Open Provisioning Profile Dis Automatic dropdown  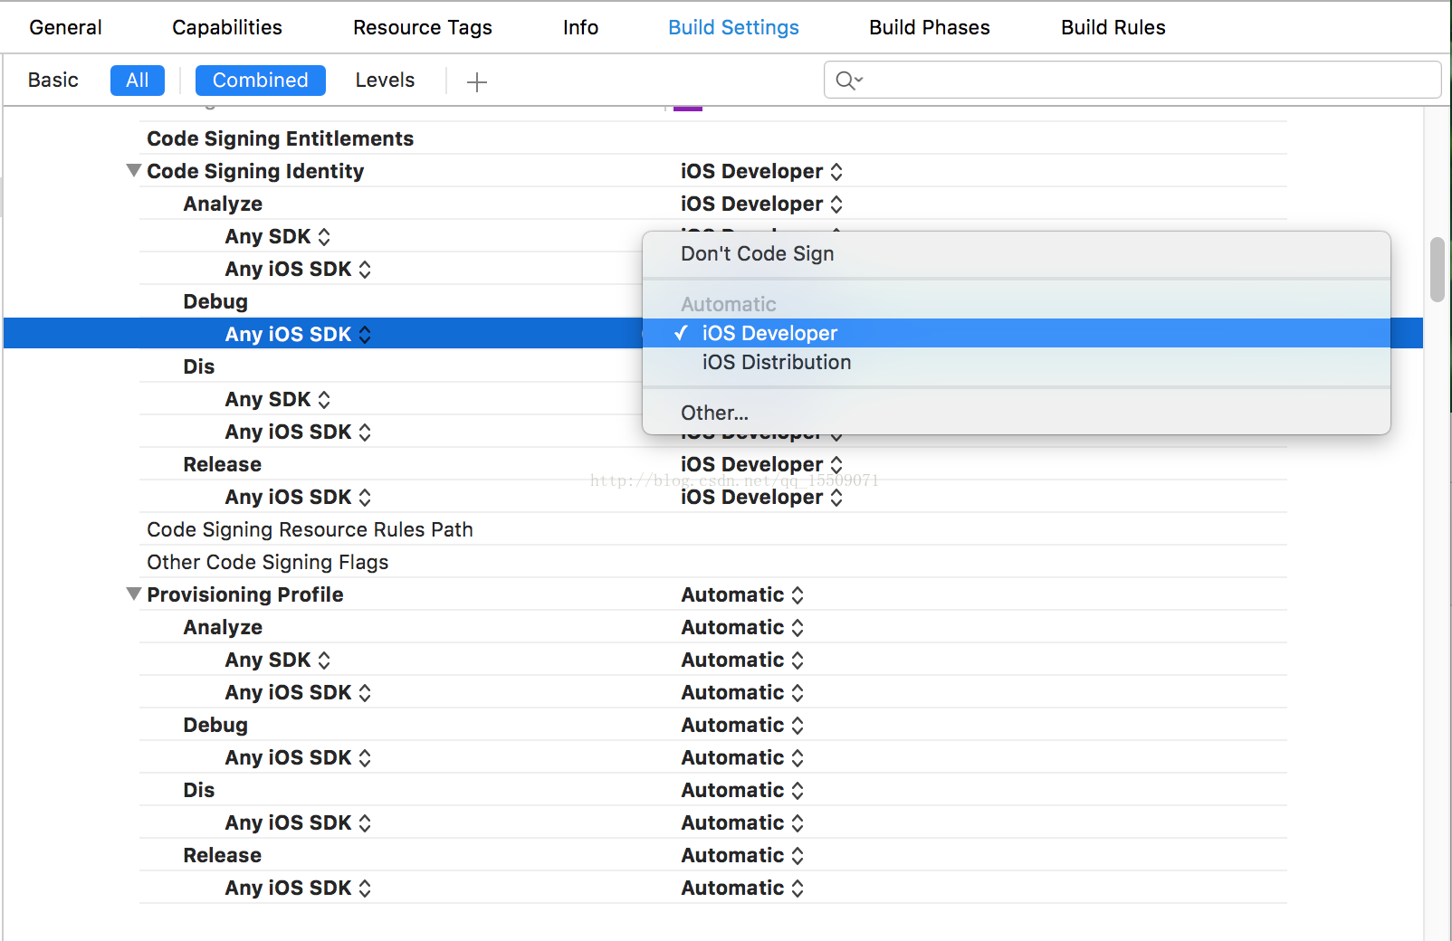742,790
